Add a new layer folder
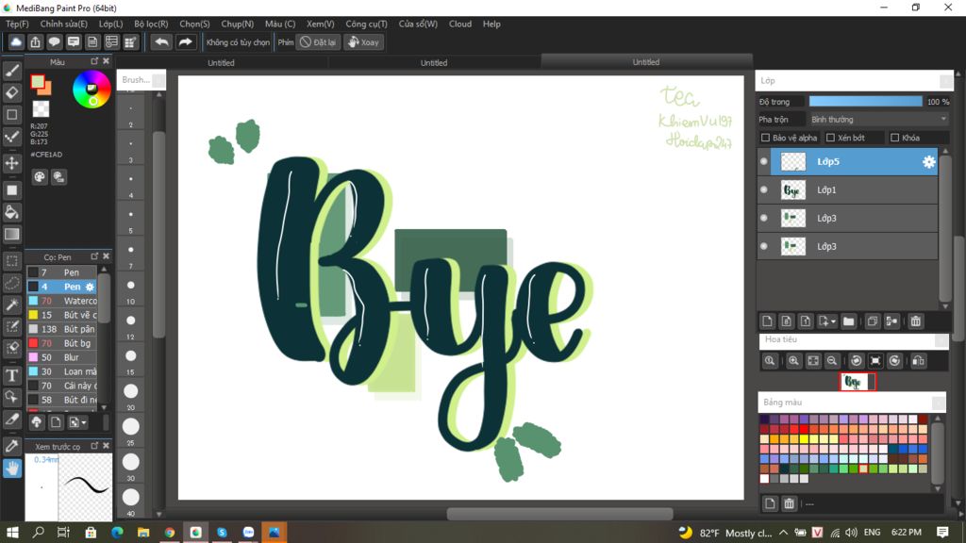Image resolution: width=966 pixels, height=543 pixels. [x=848, y=321]
